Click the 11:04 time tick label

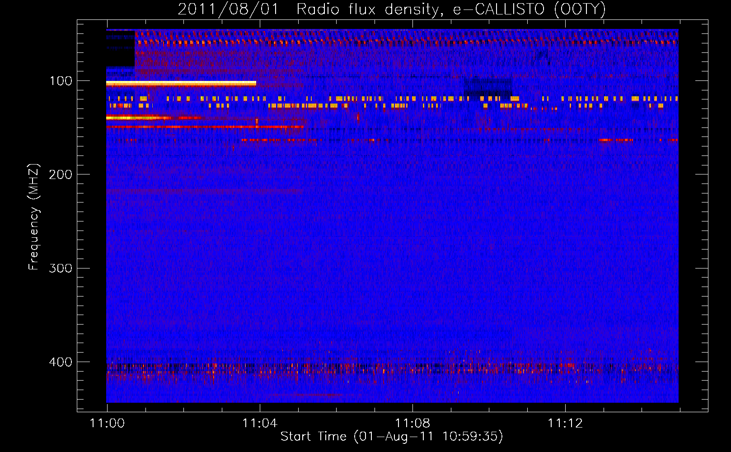tap(260, 423)
